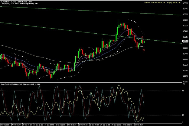Click the EURUSD,H1 chart header text

tap(17, 2)
